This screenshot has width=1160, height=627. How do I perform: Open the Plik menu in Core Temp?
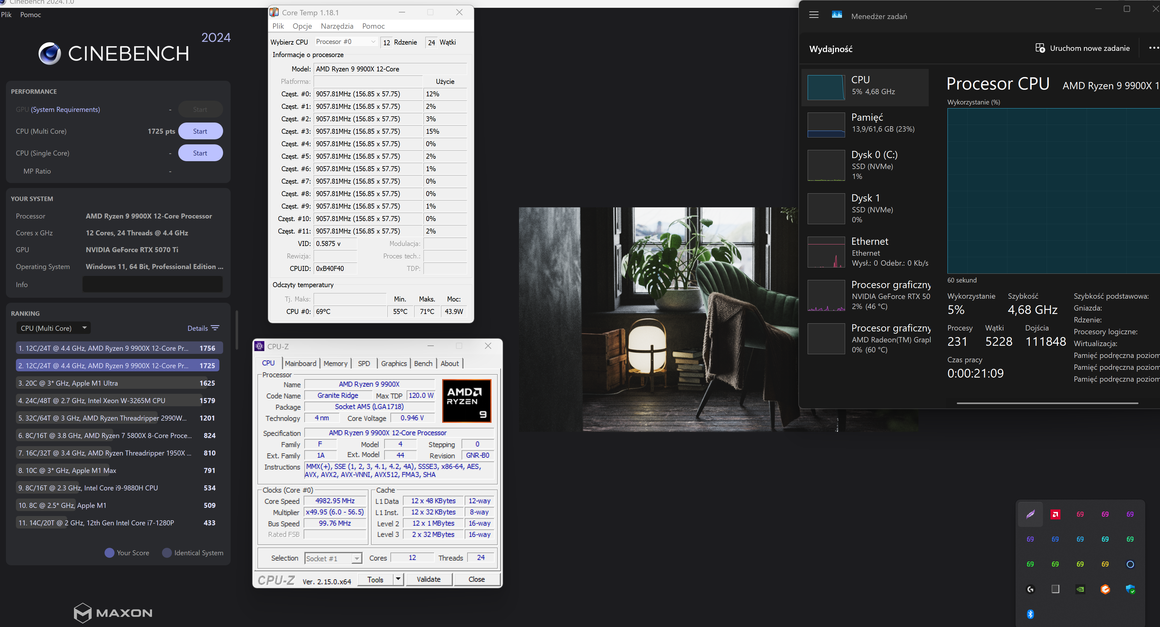[278, 26]
